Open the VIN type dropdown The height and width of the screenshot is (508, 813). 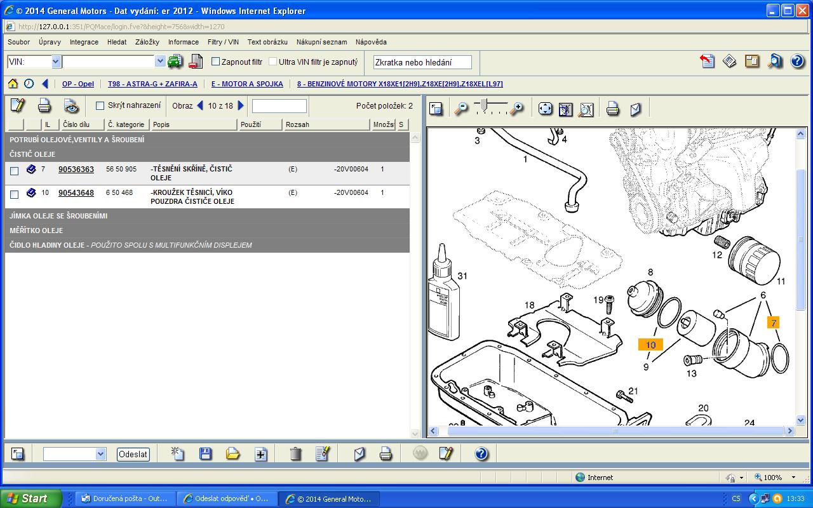56,62
